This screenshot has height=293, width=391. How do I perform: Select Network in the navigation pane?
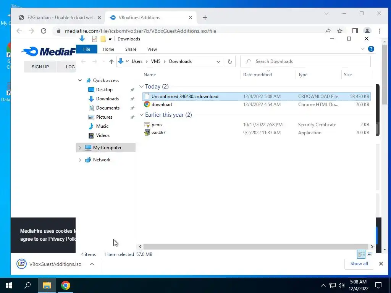(102, 160)
